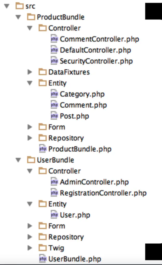Click the PHP icon next to SecurityController.php
The height and width of the screenshot is (265, 162).
pyautogui.click(x=54, y=61)
